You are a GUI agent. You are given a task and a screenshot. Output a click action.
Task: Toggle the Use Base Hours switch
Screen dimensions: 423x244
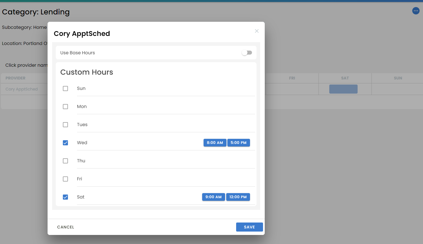pos(247,53)
